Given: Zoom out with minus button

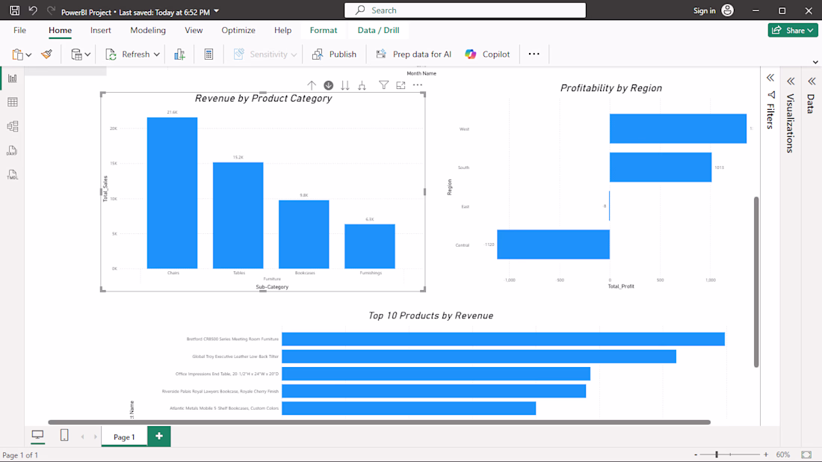Looking at the screenshot, I should 696,455.
